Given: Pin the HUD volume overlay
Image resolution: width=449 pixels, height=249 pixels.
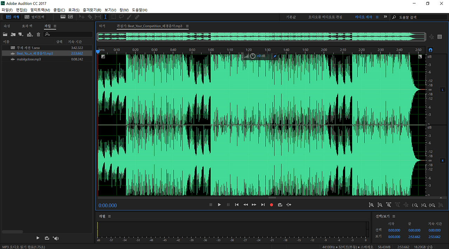Looking at the screenshot, I should click(x=275, y=56).
